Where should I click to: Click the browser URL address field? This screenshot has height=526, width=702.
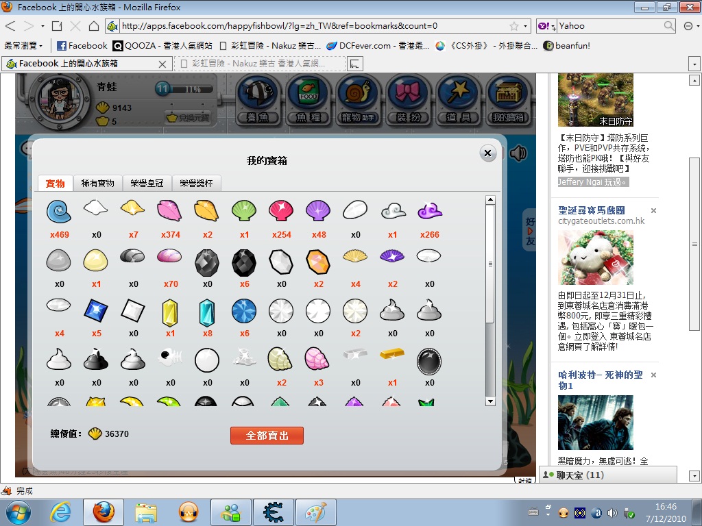point(314,26)
